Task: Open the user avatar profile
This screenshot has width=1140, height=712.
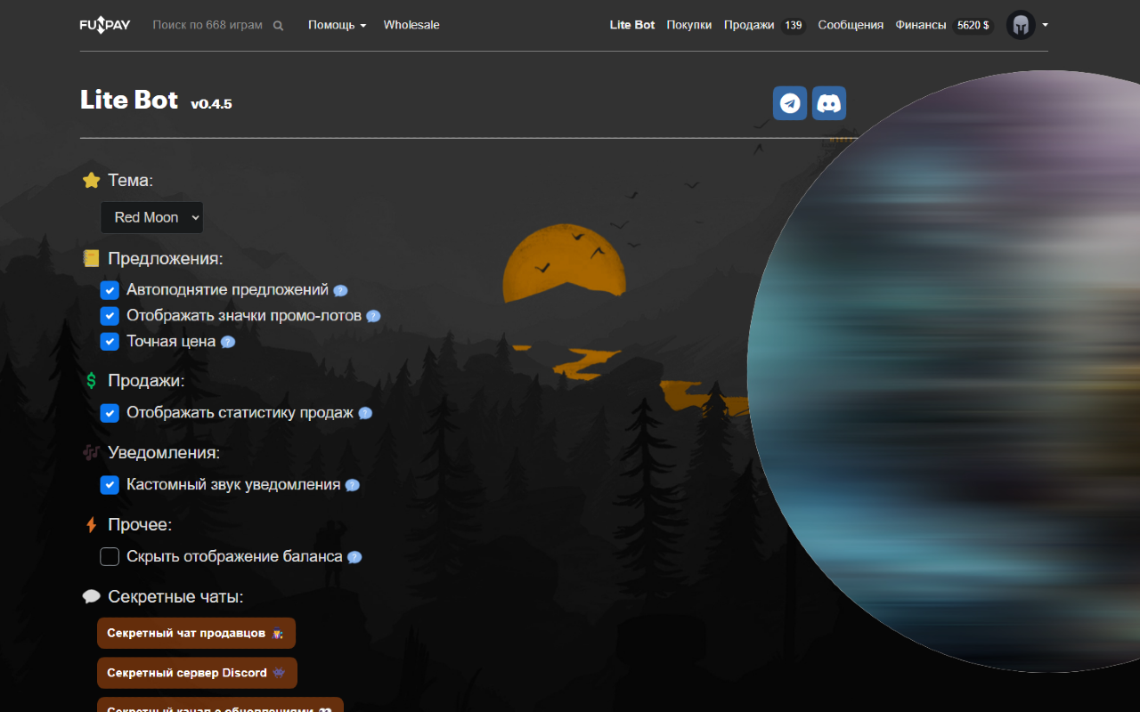Action: pyautogui.click(x=1021, y=25)
